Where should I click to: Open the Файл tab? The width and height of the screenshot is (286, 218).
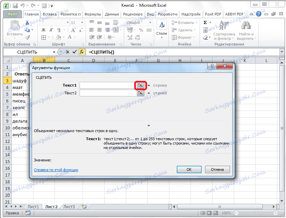[x=12, y=14]
